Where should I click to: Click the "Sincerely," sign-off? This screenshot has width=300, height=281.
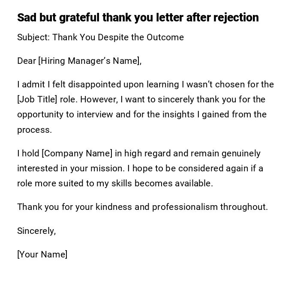click(36, 231)
